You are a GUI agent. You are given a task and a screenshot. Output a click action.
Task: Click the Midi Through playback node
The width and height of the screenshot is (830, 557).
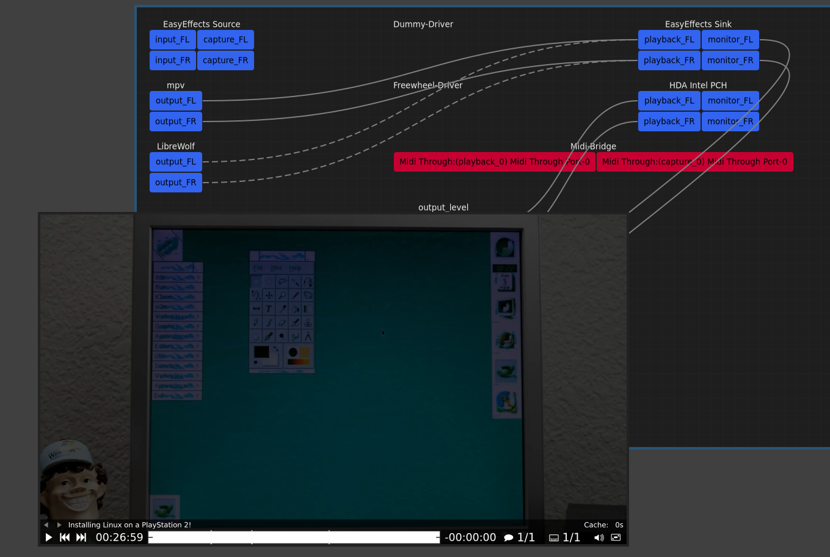click(495, 161)
